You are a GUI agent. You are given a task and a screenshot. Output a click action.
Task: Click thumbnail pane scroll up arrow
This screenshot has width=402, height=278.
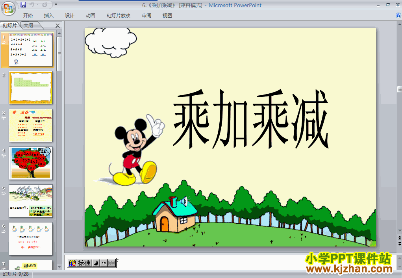59,33
